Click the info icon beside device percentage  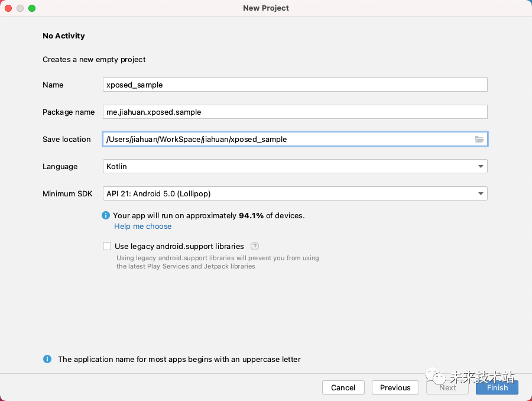[106, 216]
